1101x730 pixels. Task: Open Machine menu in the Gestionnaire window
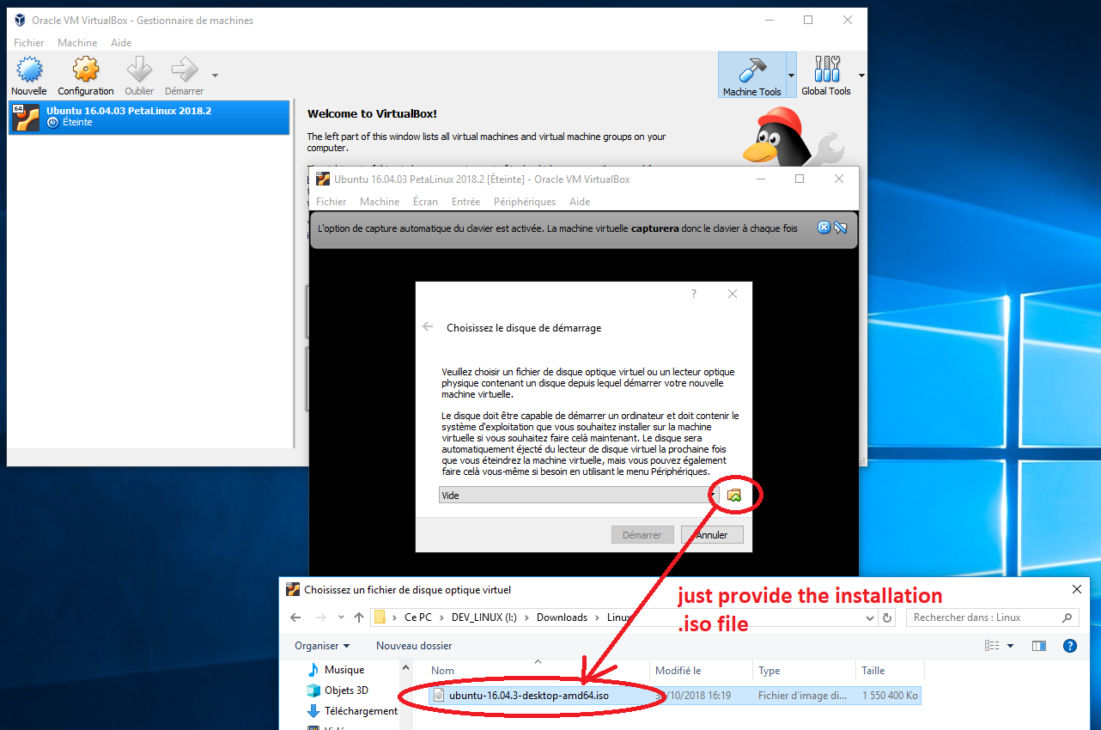(77, 43)
